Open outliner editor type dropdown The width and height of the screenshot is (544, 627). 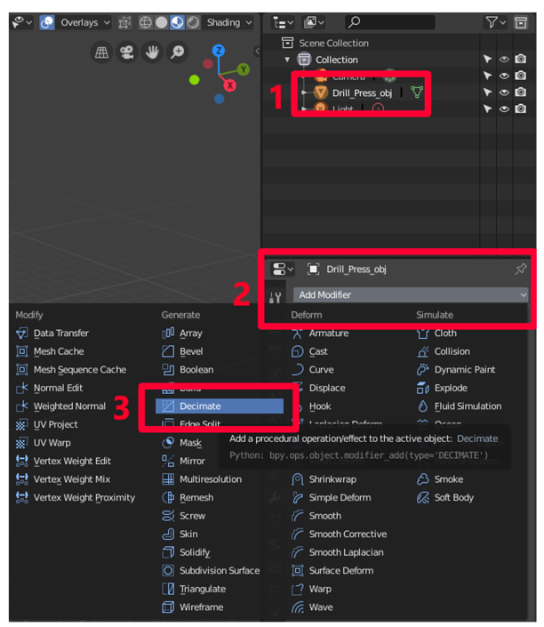(283, 23)
